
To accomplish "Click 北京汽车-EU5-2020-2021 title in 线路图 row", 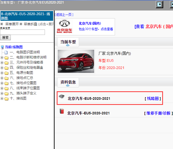I will pyautogui.click(x=89, y=98).
